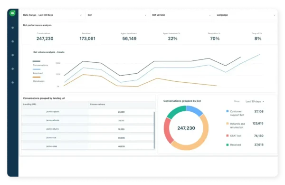Click the 37,108 Customer support bot value
Screen dimensions: 285x185
259,111
